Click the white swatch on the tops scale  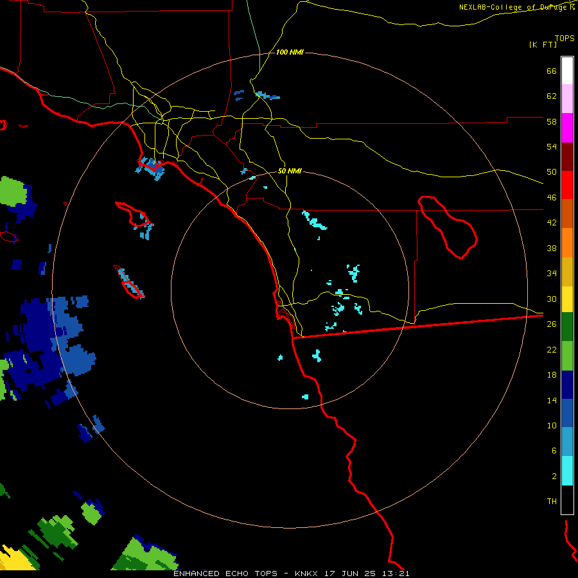[567, 71]
